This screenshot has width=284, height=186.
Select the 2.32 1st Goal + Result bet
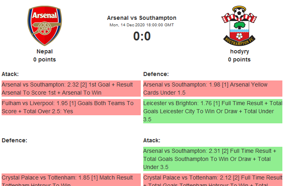(x=71, y=89)
